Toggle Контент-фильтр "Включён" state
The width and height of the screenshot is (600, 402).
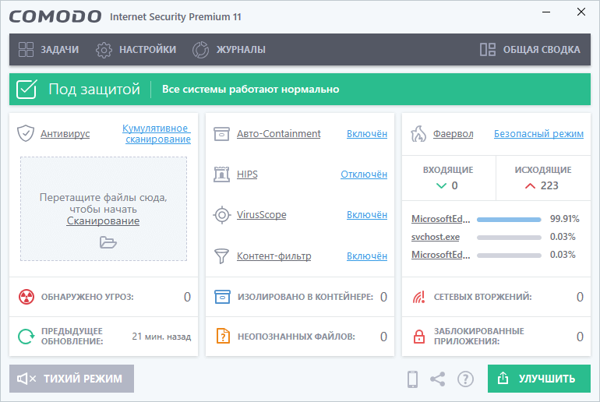(366, 256)
